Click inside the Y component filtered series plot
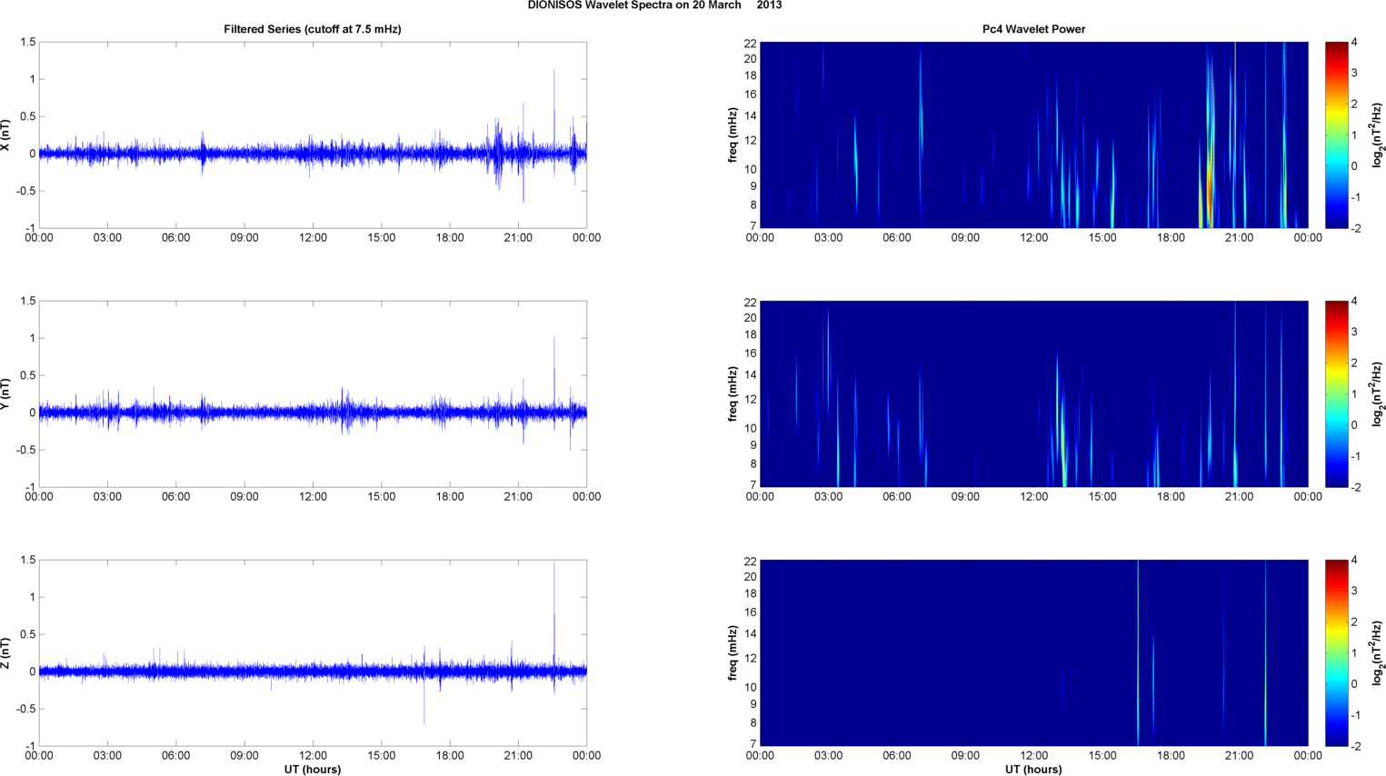The image size is (1386, 776). 313,394
